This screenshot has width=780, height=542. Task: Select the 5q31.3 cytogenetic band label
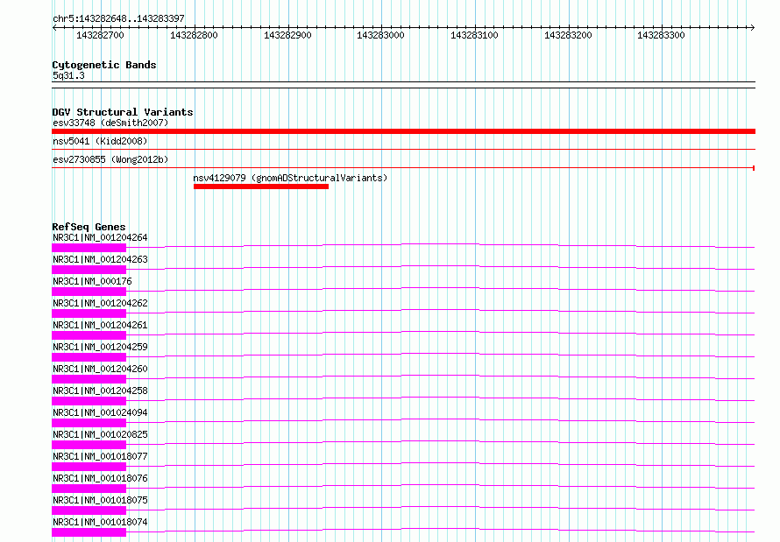point(68,75)
